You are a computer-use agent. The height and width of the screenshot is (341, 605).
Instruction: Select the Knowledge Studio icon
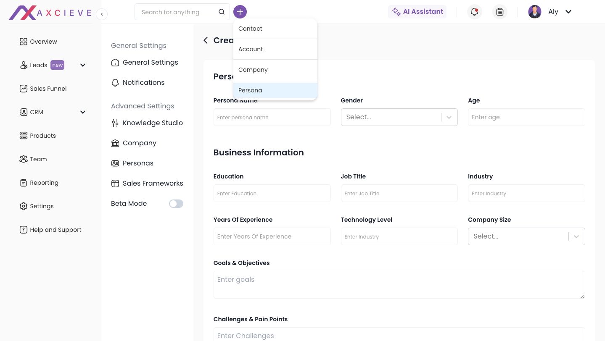[115, 123]
